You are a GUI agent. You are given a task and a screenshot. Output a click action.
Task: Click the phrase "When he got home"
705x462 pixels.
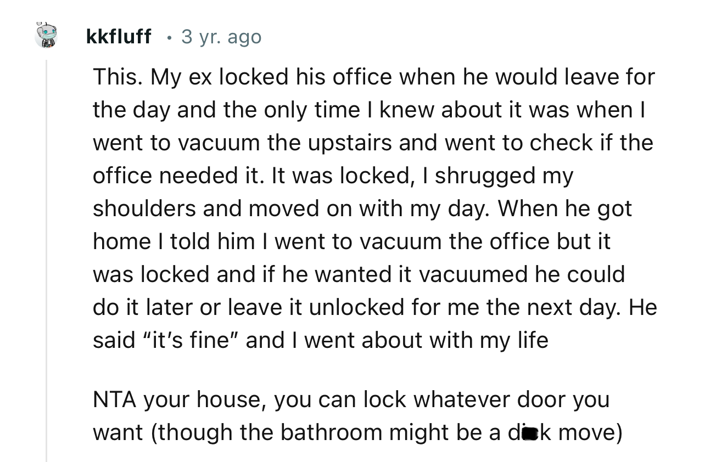(363, 225)
